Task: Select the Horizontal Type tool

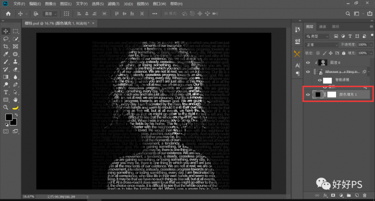Action: (6, 92)
